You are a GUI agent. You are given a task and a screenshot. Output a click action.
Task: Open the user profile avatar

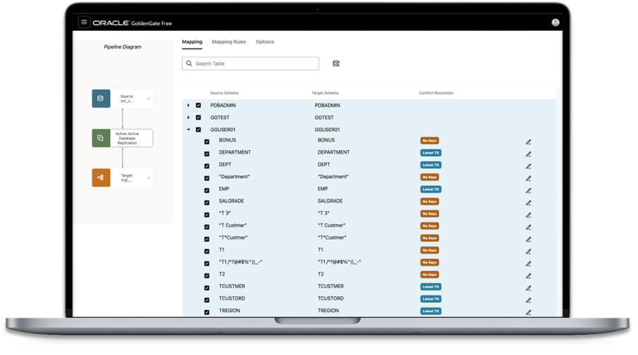(555, 23)
